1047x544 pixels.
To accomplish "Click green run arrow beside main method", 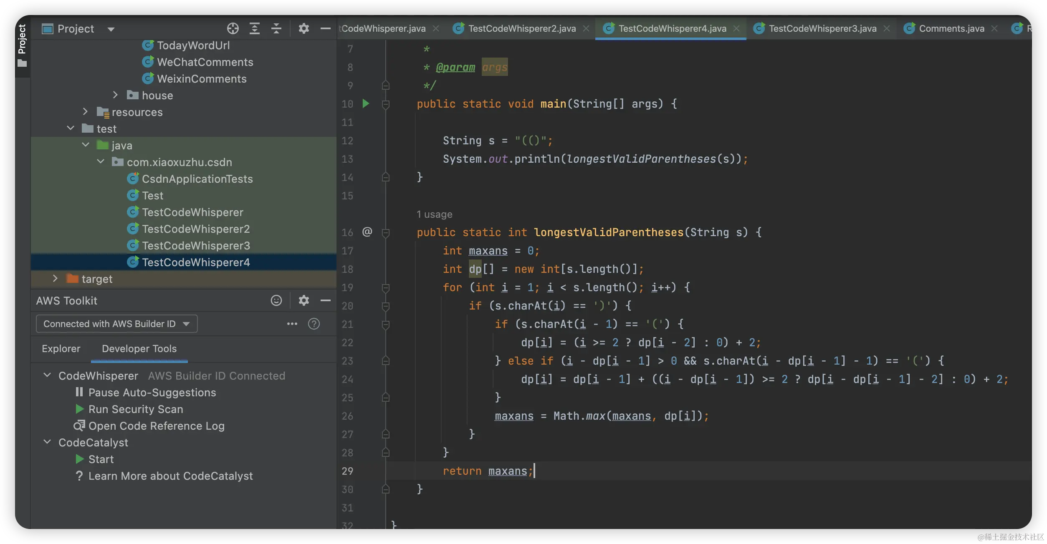I will [366, 103].
